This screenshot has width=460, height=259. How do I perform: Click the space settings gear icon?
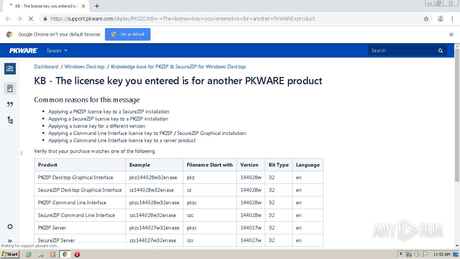click(10, 227)
